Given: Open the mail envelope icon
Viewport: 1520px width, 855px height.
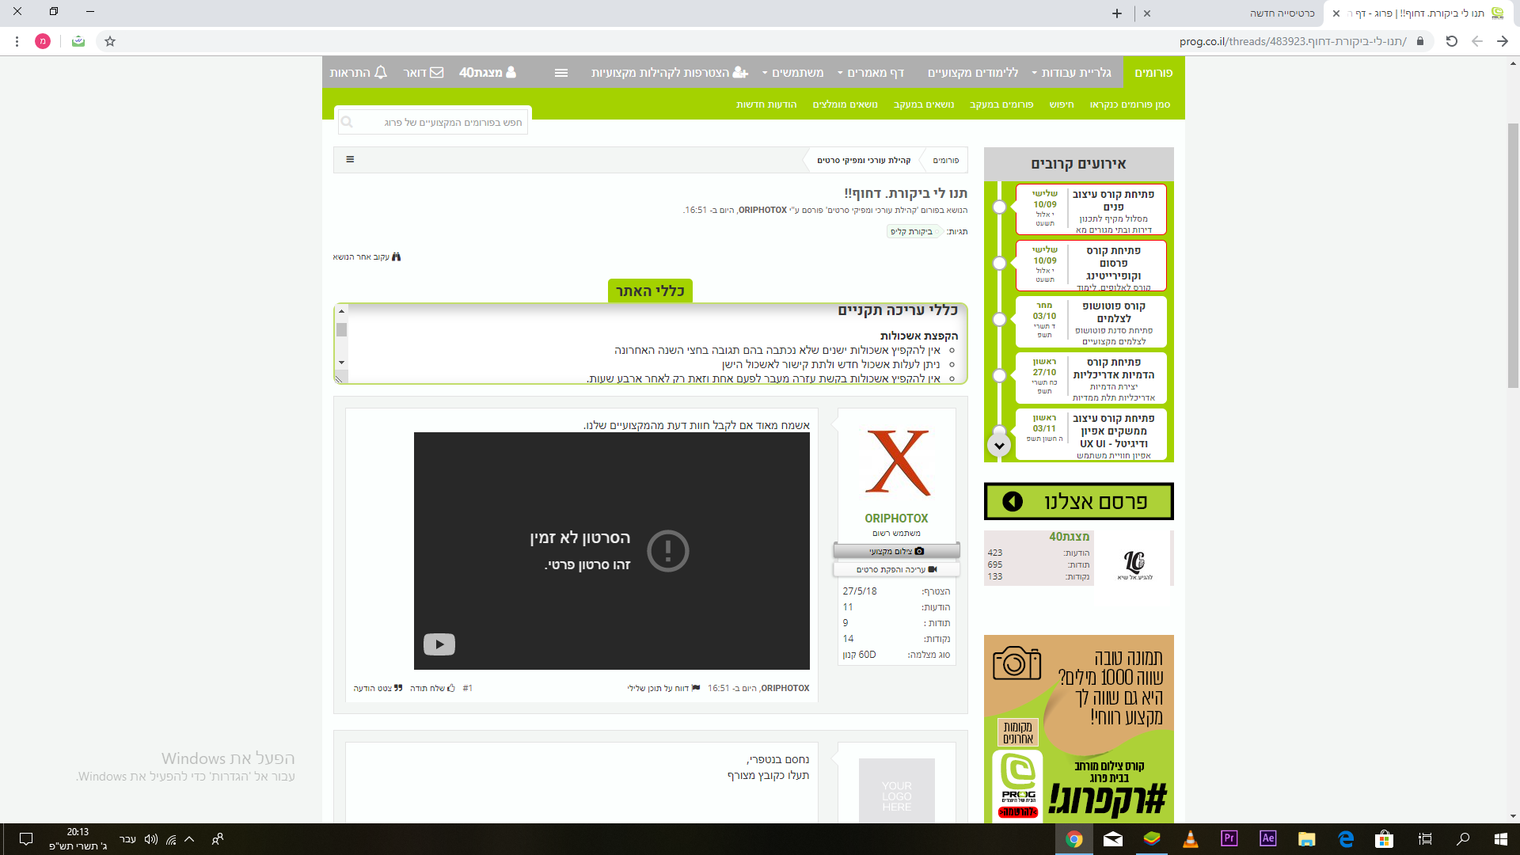Looking at the screenshot, I should [x=436, y=72].
